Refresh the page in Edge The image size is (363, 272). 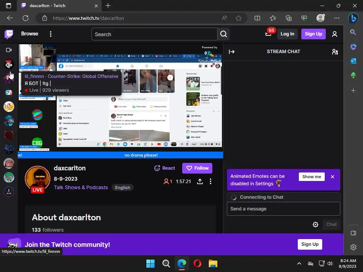coord(26,18)
